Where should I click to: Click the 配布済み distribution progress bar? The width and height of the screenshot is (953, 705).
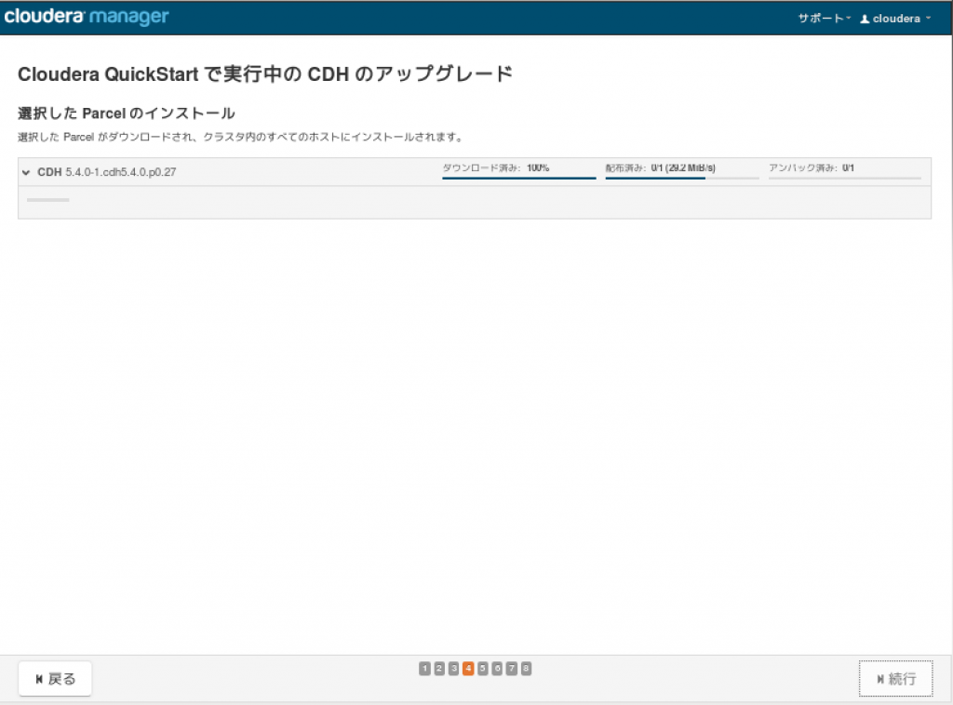point(682,178)
